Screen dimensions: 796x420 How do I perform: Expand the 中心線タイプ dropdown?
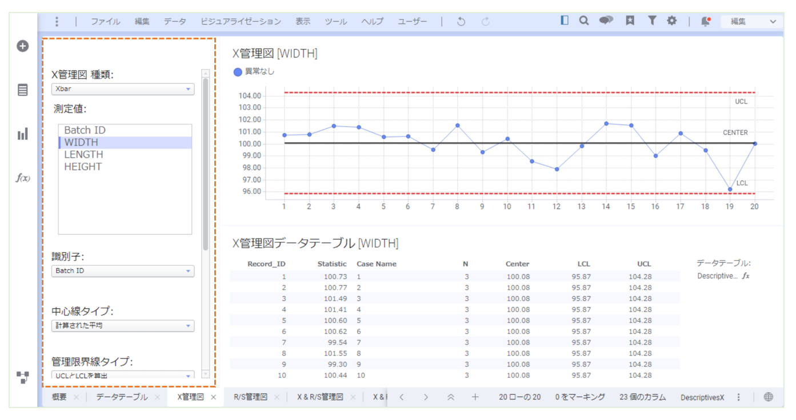tap(123, 326)
